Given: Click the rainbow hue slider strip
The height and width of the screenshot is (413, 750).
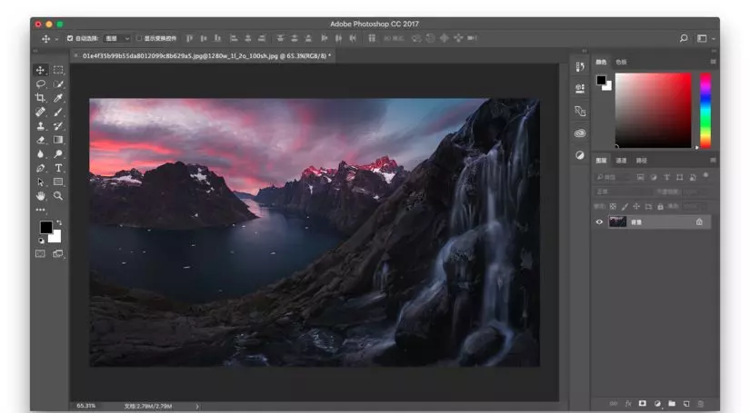Looking at the screenshot, I should tap(705, 109).
